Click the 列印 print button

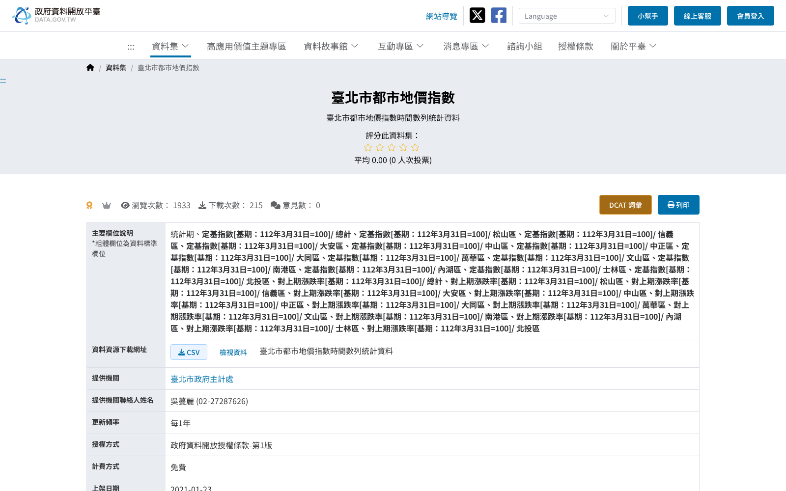pos(678,205)
